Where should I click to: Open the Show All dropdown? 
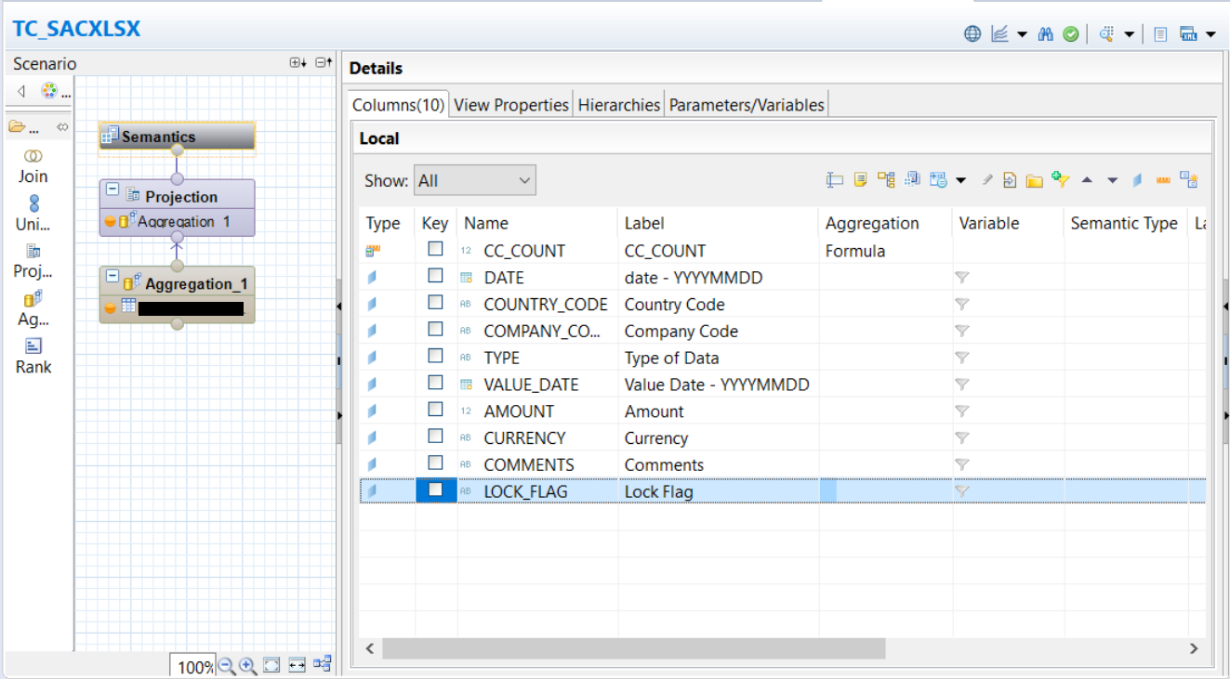tap(474, 180)
